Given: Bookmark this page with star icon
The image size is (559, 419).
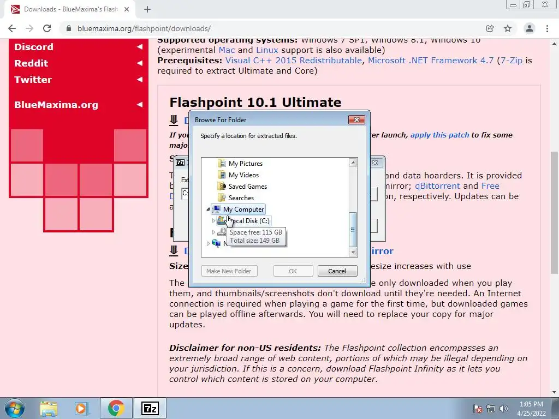Looking at the screenshot, I should tap(508, 28).
